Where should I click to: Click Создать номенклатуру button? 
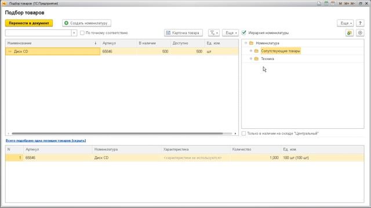point(86,23)
